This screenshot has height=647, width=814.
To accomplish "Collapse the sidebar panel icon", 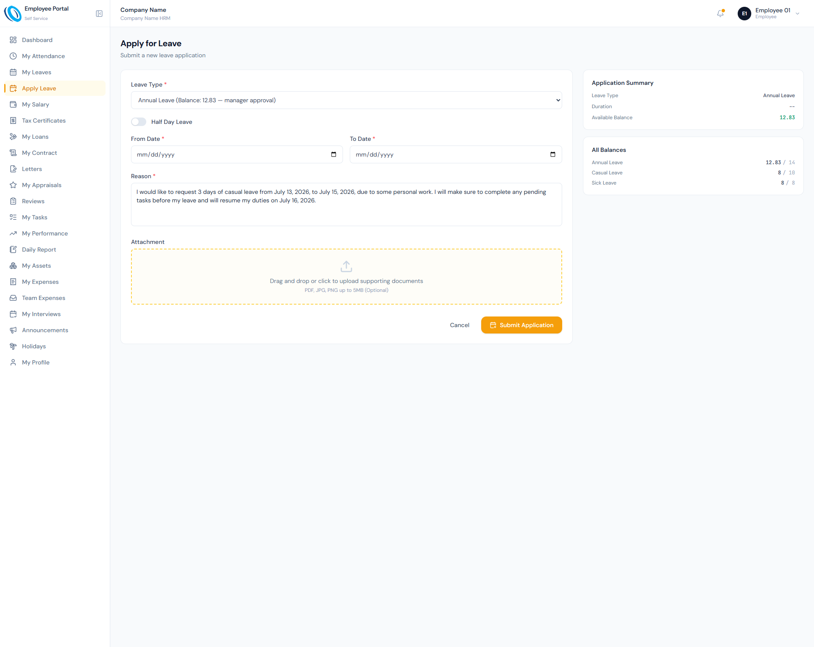I will (x=99, y=14).
